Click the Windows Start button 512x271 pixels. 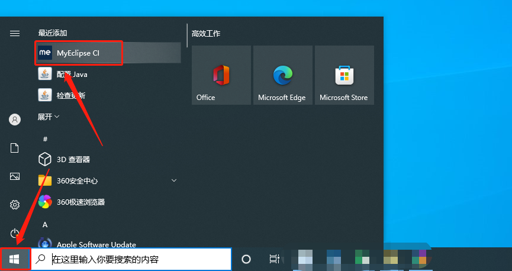[15, 259]
